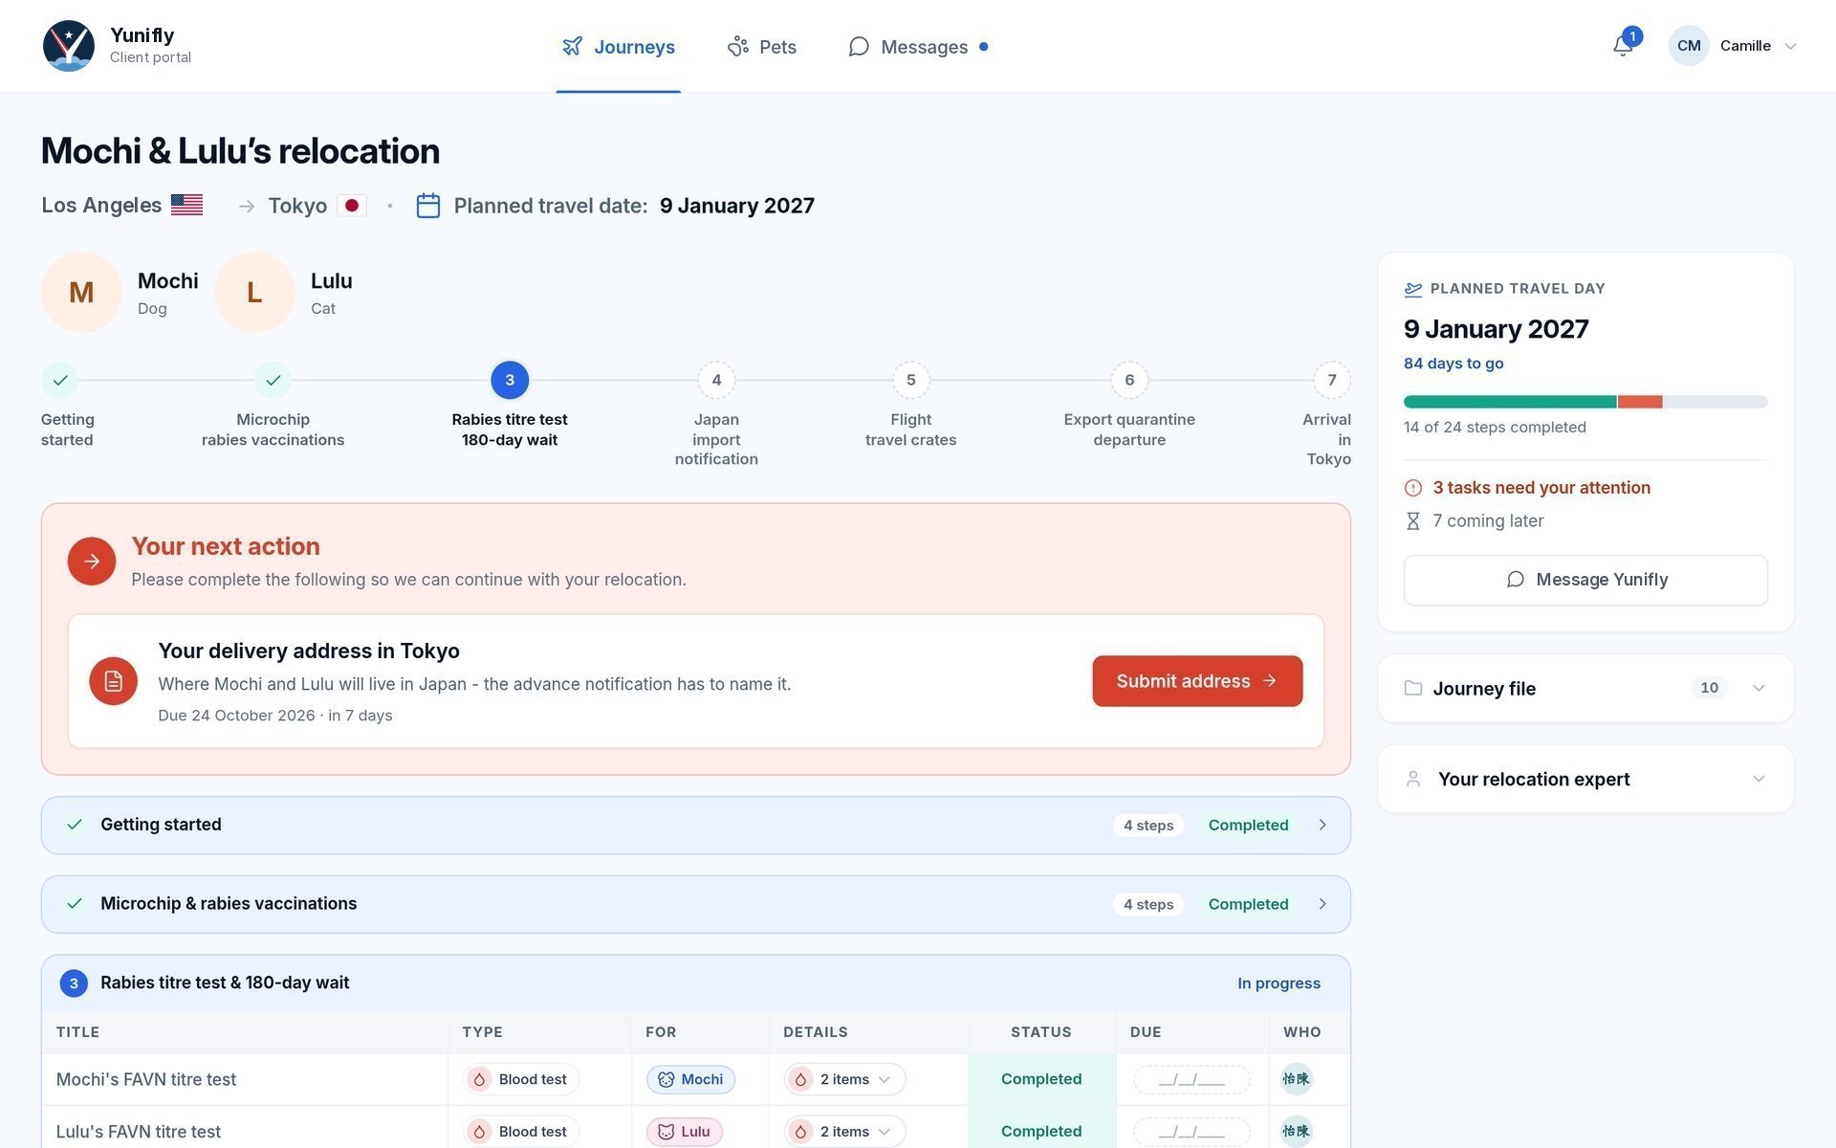The image size is (1836, 1148).
Task: Click the due date field for Mochi's titre test
Action: 1191,1079
